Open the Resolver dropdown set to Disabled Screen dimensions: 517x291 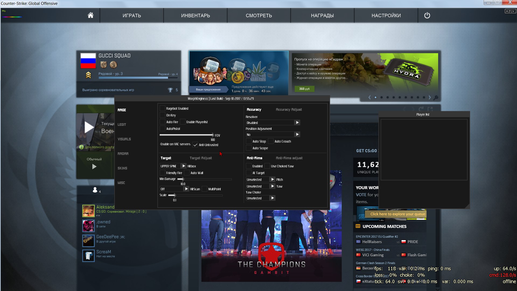tap(273, 123)
